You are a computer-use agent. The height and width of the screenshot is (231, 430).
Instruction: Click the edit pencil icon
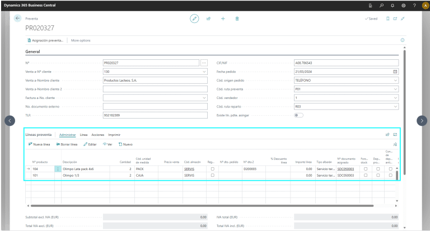[194, 18]
